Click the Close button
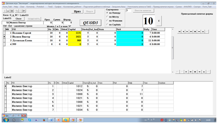This screenshot has width=218, height=124. (18, 19)
